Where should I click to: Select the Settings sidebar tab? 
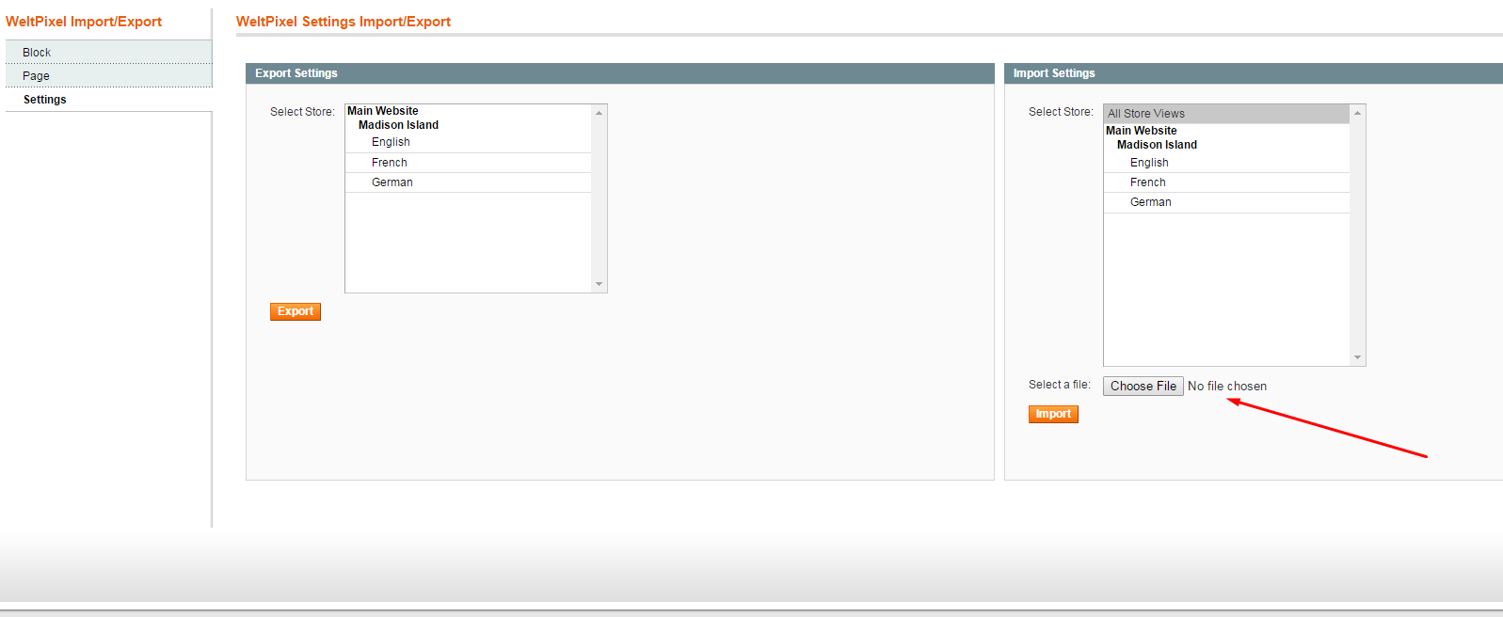pyautogui.click(x=44, y=100)
